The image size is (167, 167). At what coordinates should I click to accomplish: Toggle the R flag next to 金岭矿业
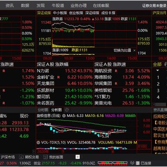pyautogui.click(x=58, y=77)
